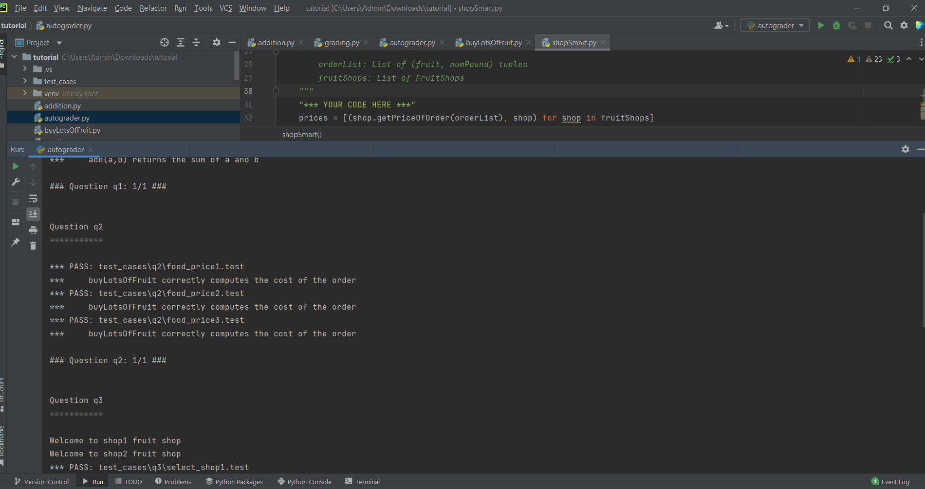
Task: Click the 23 warnings indicator
Action: click(x=873, y=59)
